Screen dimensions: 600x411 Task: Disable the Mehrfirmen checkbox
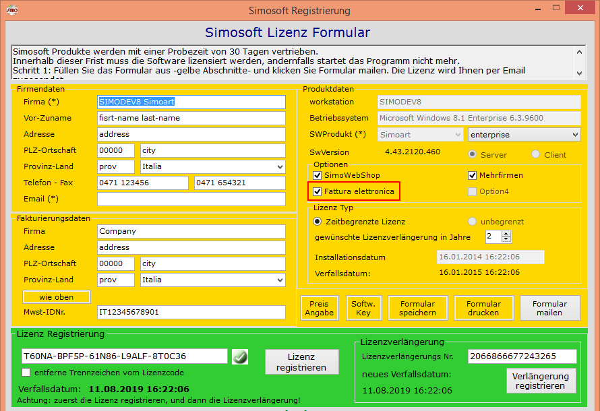[x=473, y=175]
